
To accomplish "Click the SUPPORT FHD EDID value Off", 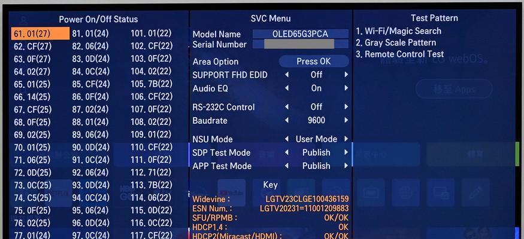I will click(316, 75).
